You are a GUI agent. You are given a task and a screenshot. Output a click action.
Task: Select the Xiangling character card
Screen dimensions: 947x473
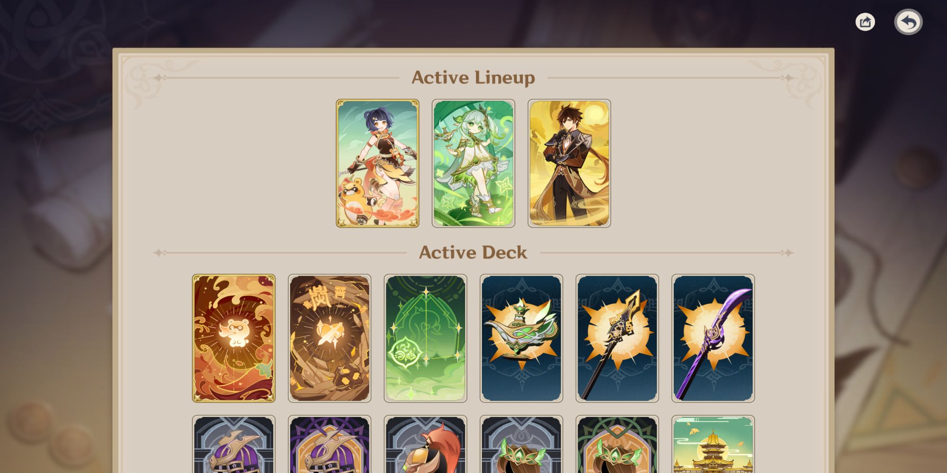pos(377,163)
